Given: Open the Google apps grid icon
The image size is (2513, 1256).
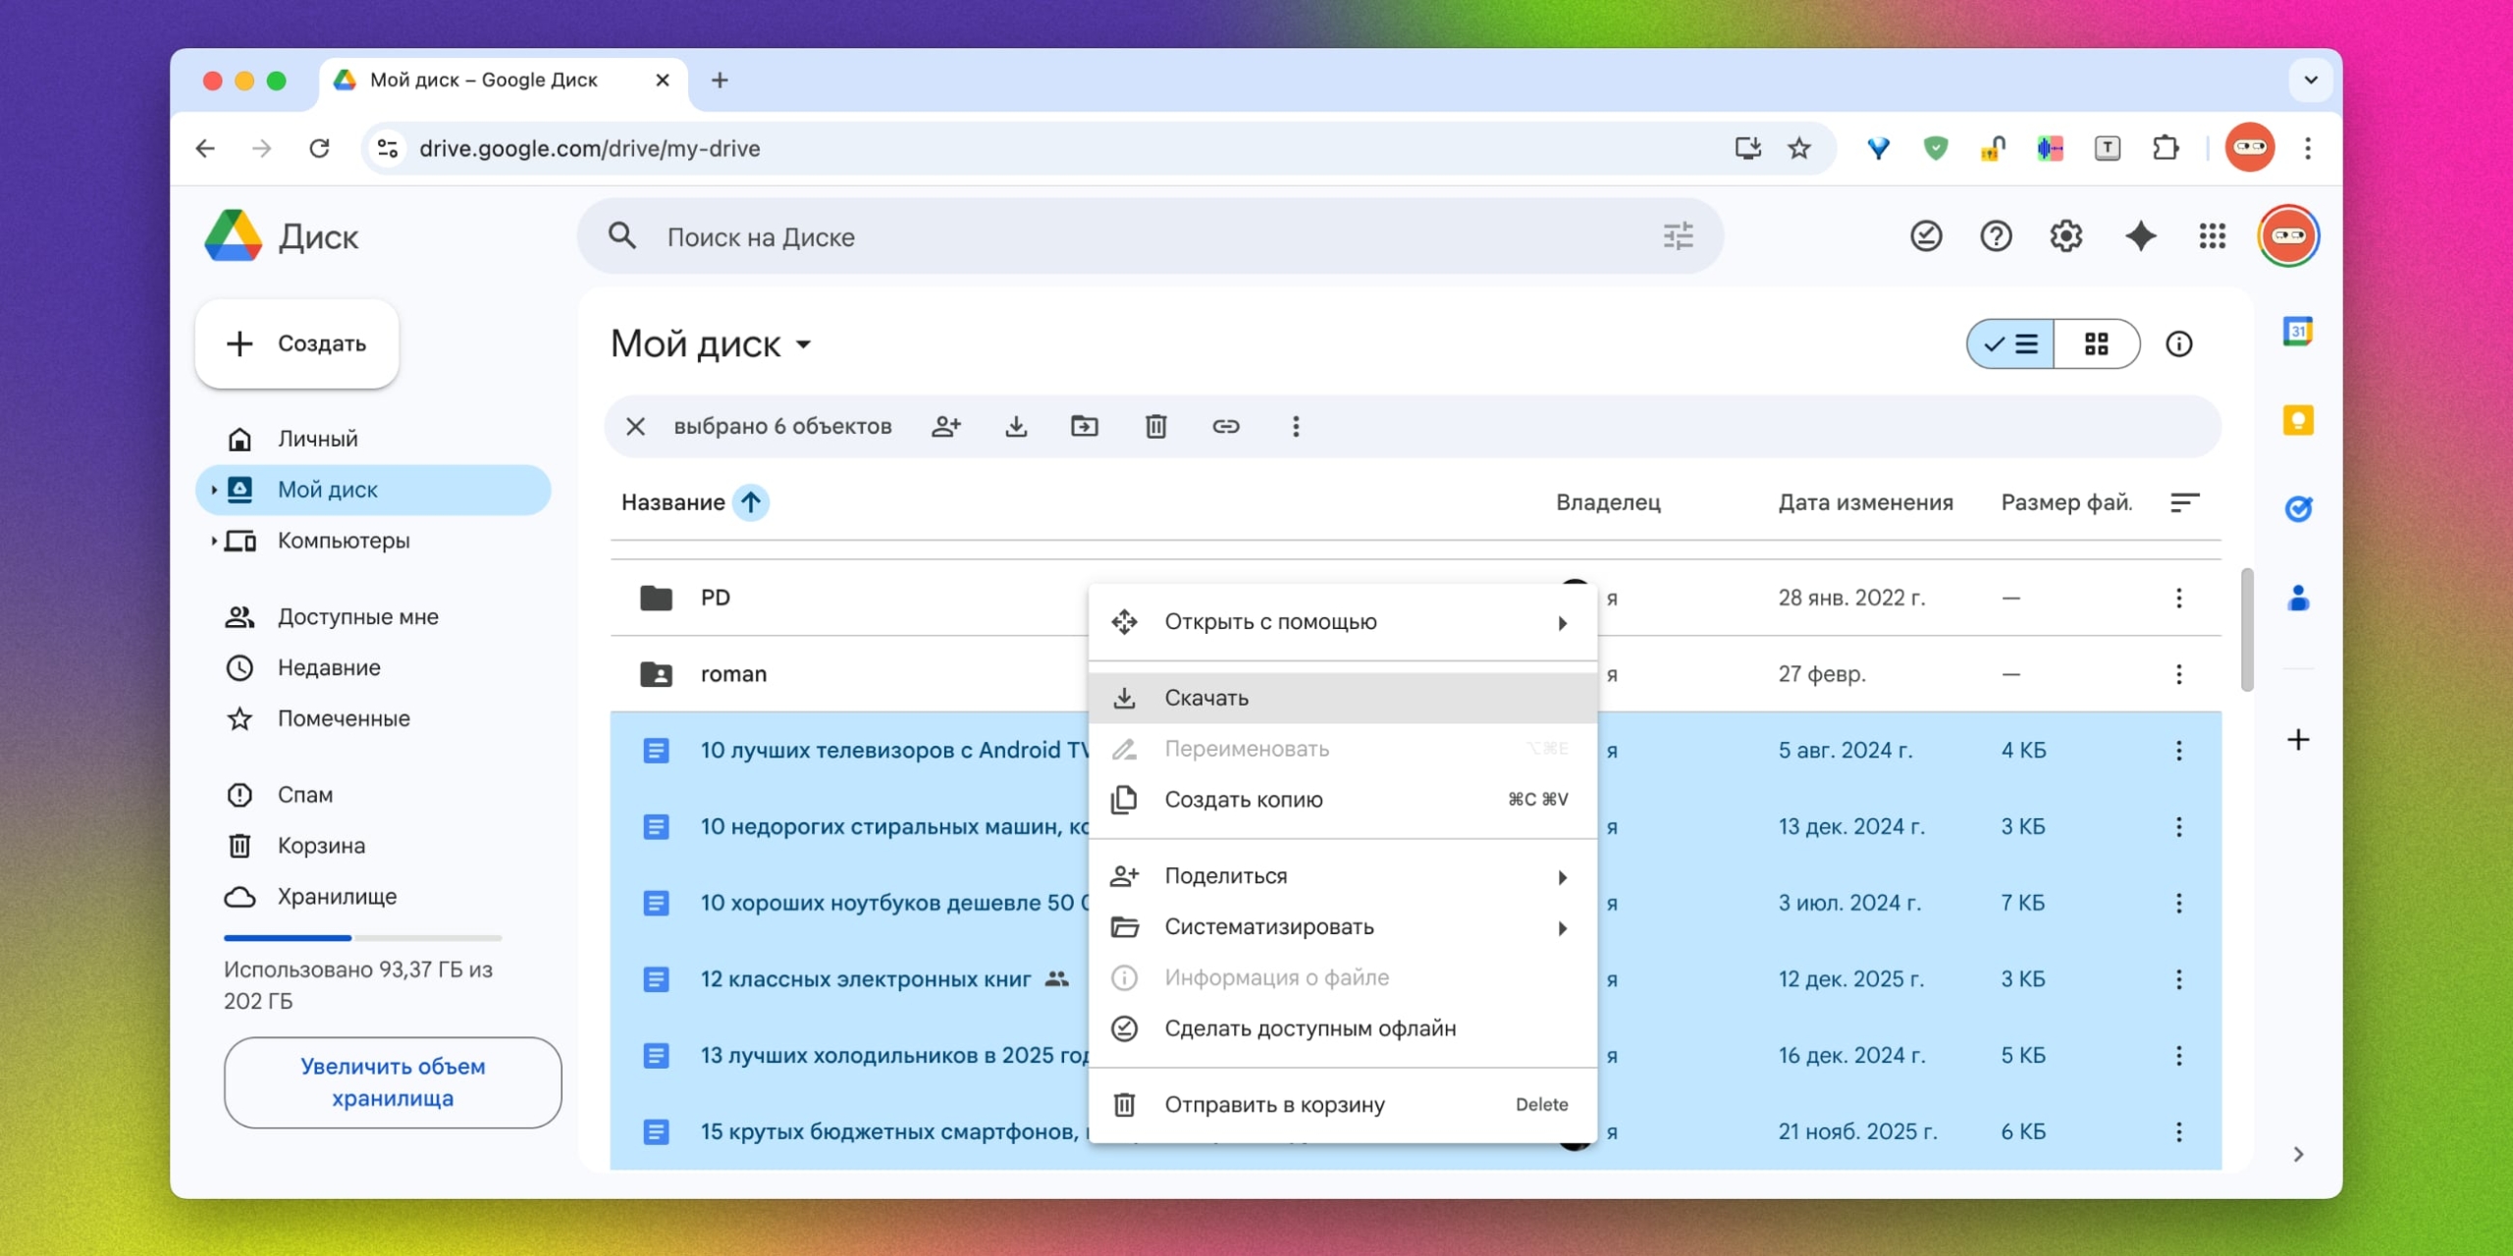Looking at the screenshot, I should click(x=2213, y=235).
